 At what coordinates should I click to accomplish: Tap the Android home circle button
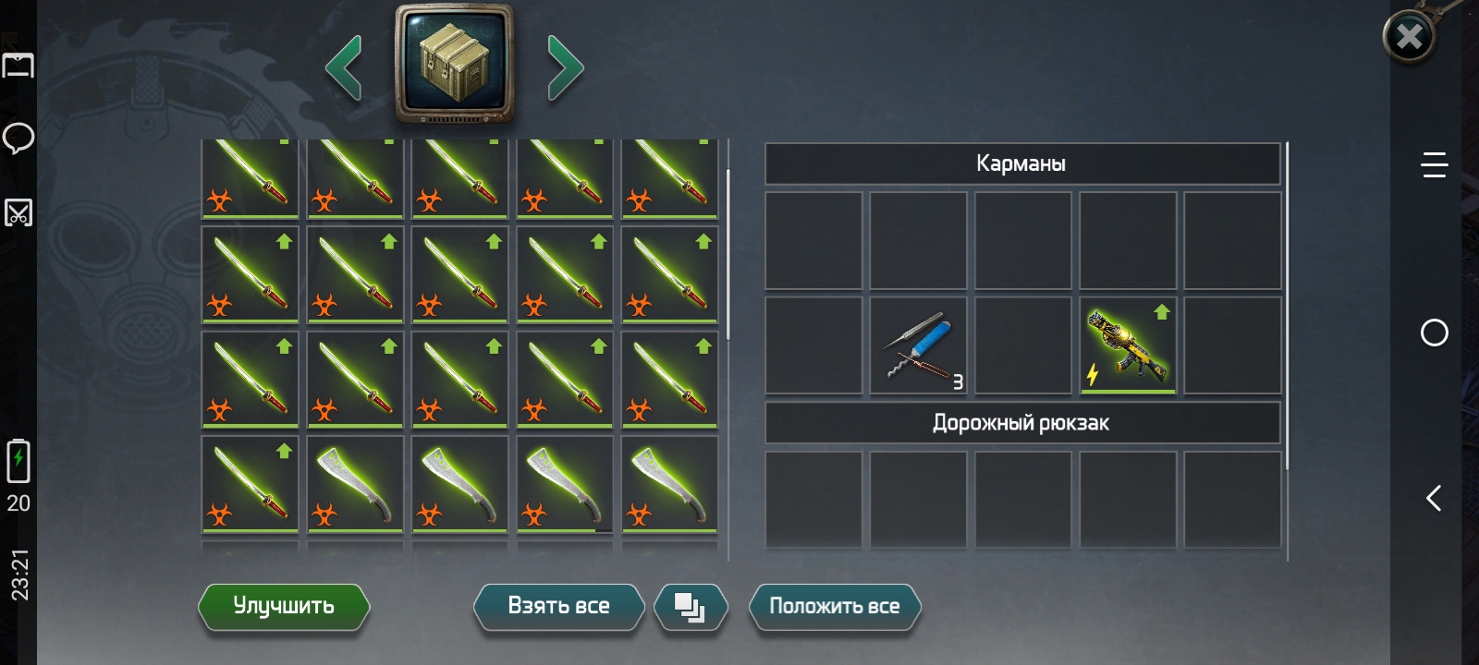click(x=1435, y=332)
